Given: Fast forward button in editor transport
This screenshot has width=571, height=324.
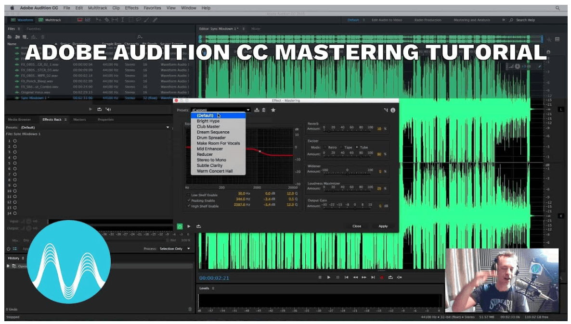Looking at the screenshot, I should click(364, 277).
